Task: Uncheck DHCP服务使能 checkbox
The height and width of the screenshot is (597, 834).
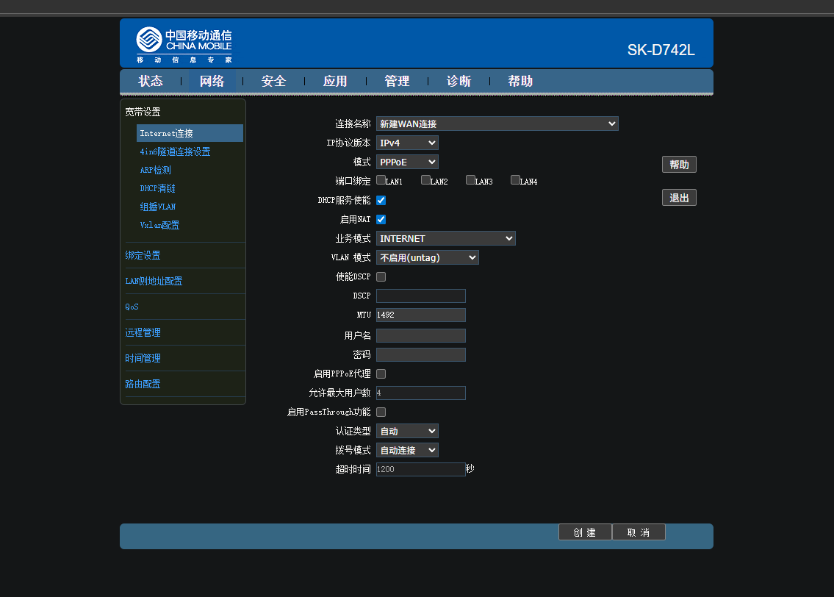Action: pos(381,201)
